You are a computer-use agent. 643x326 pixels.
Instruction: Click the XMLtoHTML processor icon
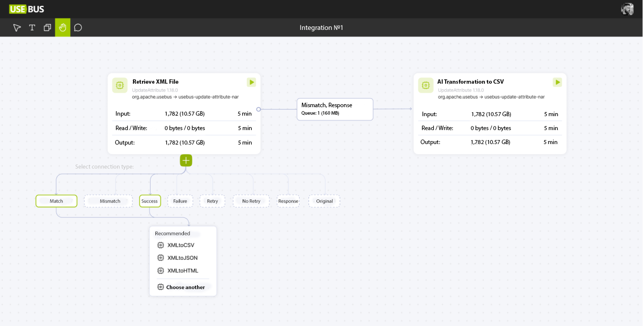click(x=161, y=271)
